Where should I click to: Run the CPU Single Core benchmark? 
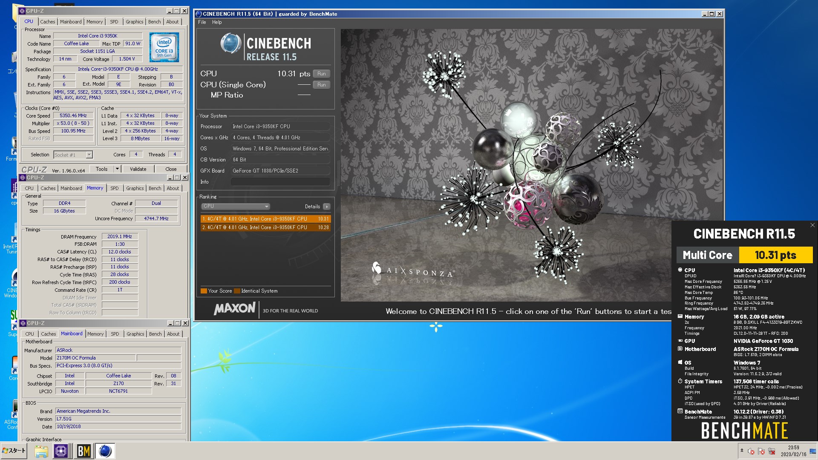pyautogui.click(x=322, y=85)
